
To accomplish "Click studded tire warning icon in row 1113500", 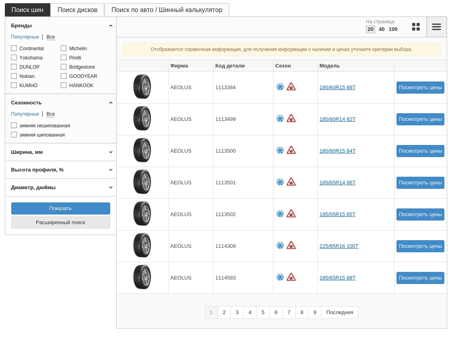I will [x=291, y=150].
